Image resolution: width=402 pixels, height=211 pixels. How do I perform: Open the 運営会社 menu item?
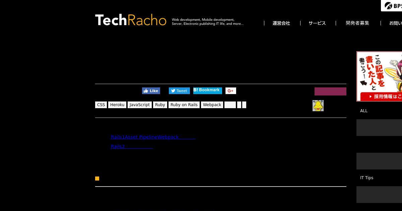click(281, 23)
